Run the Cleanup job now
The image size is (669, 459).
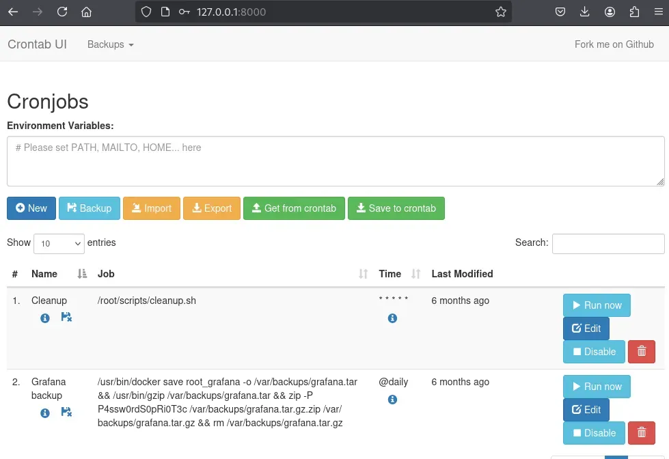597,305
